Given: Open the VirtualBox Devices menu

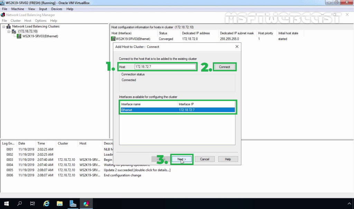Looking at the screenshot, I should [x=57, y=9].
